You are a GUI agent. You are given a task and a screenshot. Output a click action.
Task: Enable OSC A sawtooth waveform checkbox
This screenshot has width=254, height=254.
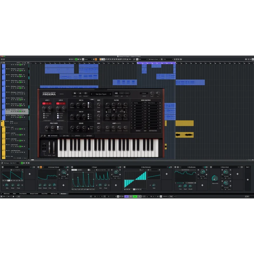pyautogui.click(x=88, y=103)
